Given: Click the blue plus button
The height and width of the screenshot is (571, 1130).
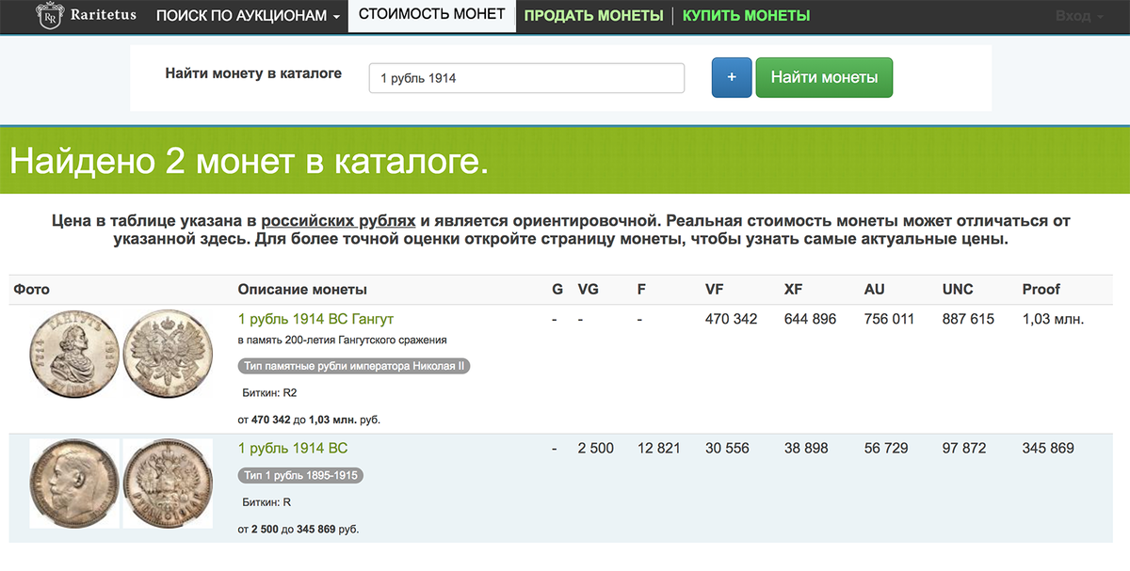Looking at the screenshot, I should (x=732, y=77).
